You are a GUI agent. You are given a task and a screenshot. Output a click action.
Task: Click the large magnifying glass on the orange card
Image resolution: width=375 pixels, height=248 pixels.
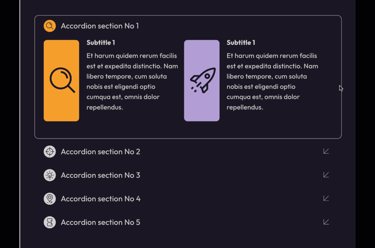click(62, 80)
